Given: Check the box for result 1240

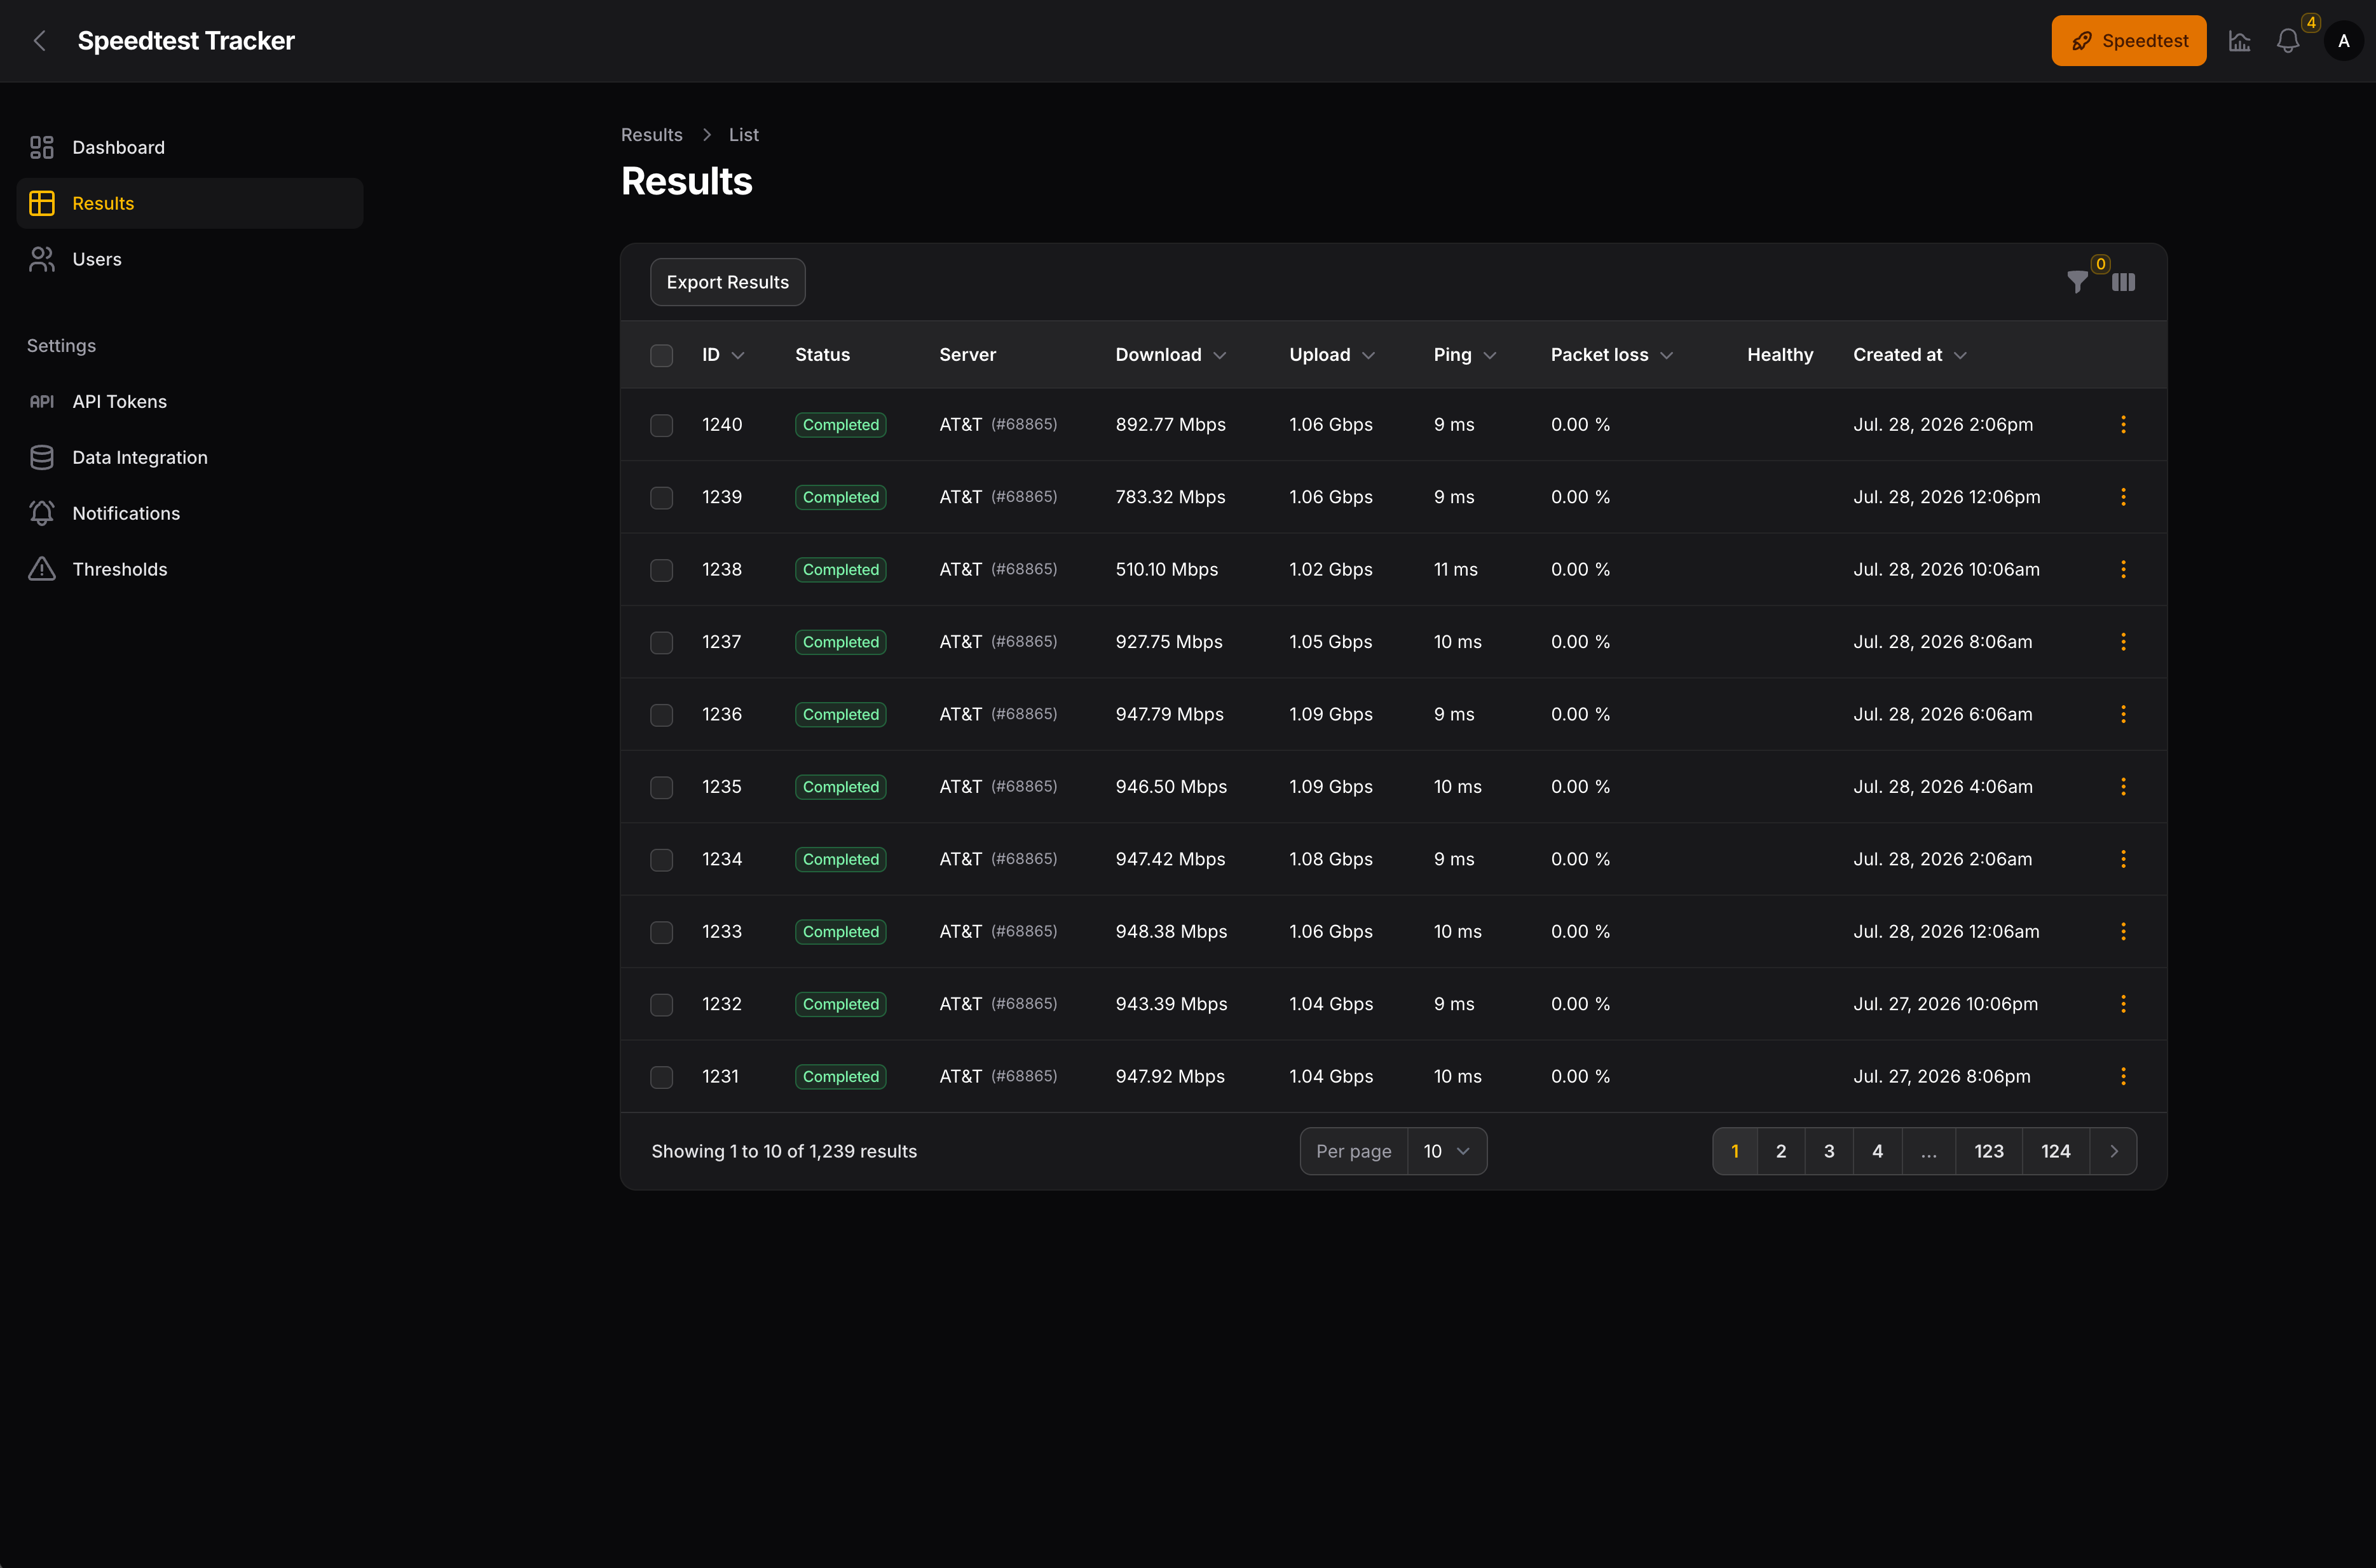Looking at the screenshot, I should click(x=661, y=425).
